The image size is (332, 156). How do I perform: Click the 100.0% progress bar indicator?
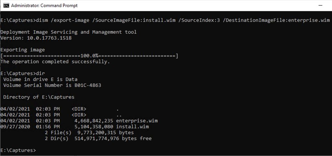click(89, 56)
